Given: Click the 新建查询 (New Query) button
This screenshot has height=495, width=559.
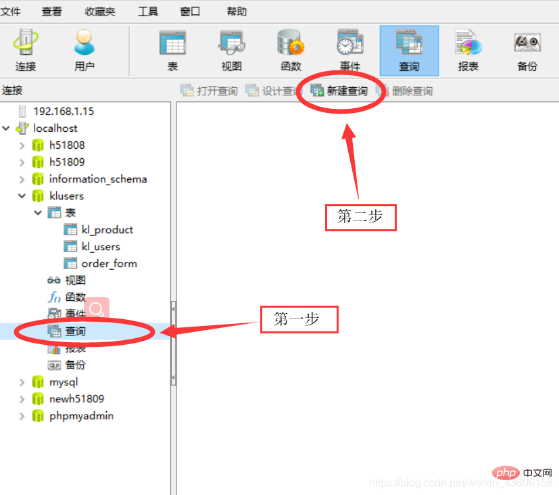Looking at the screenshot, I should (339, 91).
